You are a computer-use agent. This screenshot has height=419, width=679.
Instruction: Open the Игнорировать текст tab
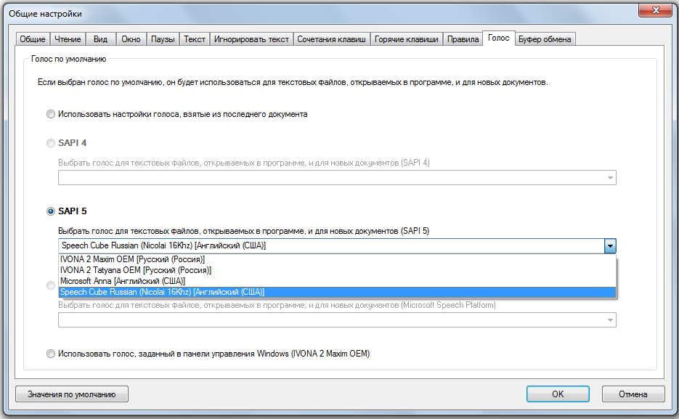[251, 39]
